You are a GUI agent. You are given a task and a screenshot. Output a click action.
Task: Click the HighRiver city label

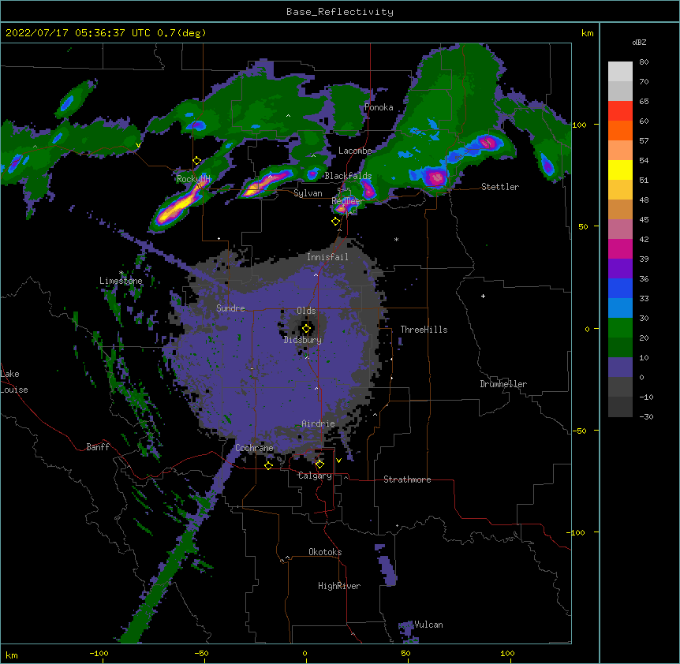(x=339, y=586)
